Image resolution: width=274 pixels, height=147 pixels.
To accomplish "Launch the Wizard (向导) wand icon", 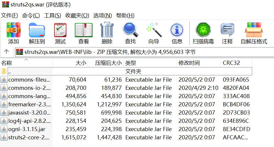I will point(154,33).
